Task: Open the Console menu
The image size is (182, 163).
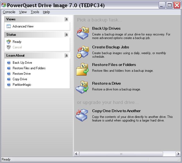Action: [x=9, y=12]
